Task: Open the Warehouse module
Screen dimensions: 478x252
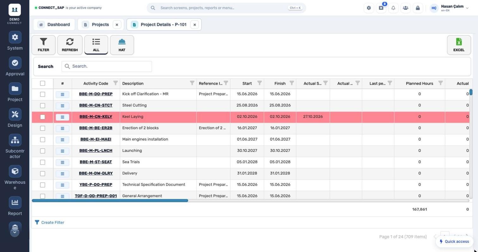Action: click(x=15, y=178)
